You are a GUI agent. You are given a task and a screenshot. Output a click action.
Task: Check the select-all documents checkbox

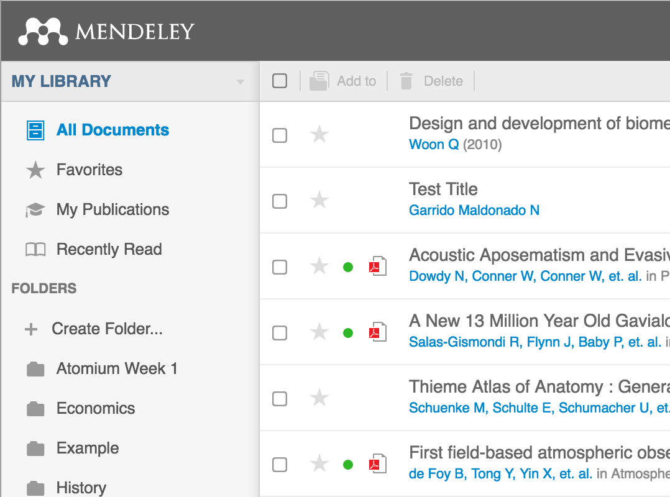click(280, 81)
